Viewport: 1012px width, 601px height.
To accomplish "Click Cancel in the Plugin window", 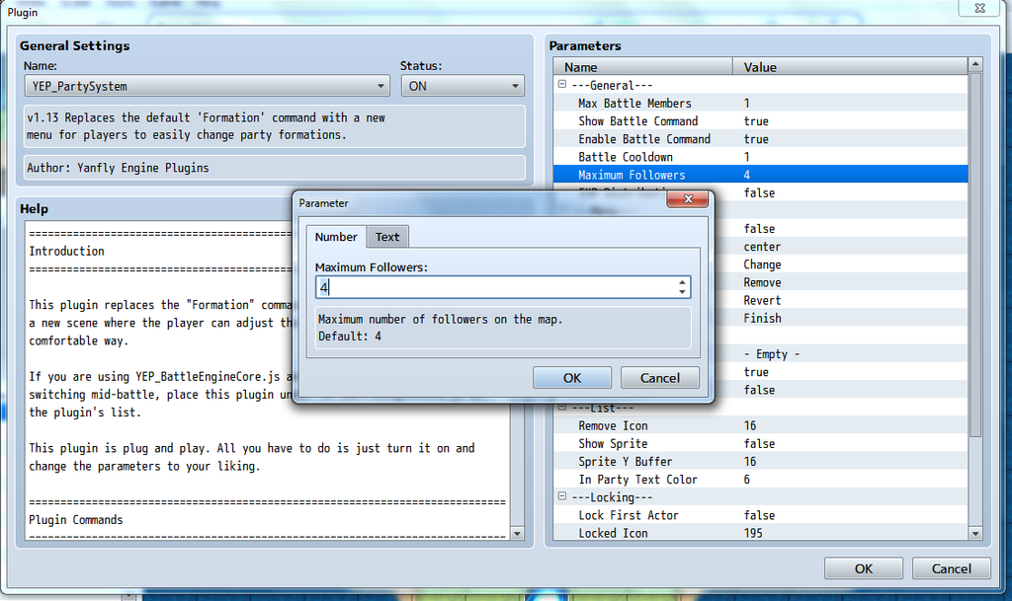I will pos(951,568).
